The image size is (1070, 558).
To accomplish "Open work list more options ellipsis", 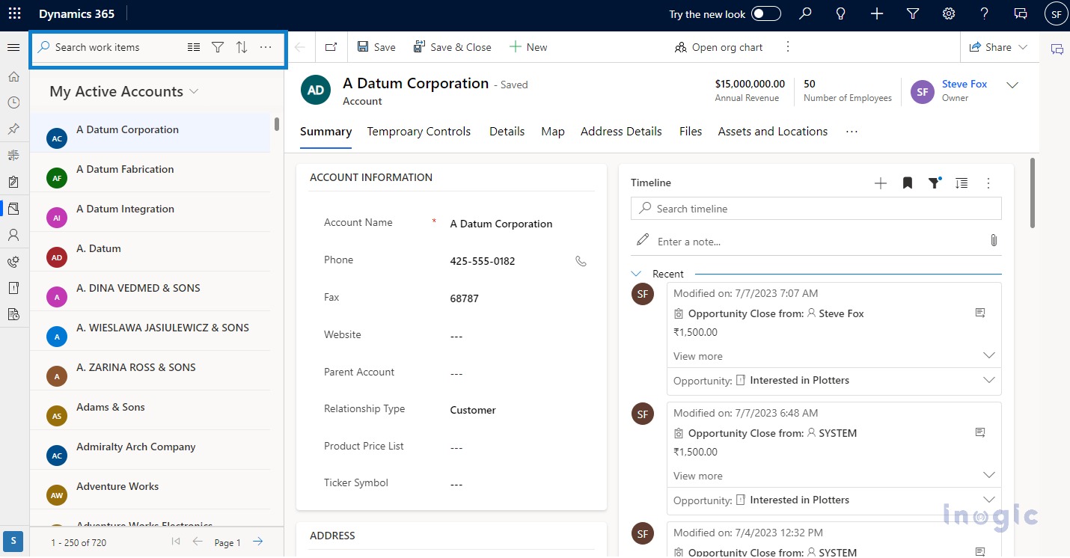I will tap(266, 47).
